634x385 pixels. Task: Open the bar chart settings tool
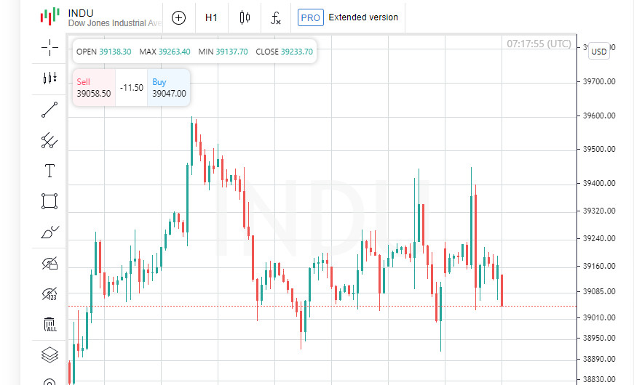click(x=49, y=78)
